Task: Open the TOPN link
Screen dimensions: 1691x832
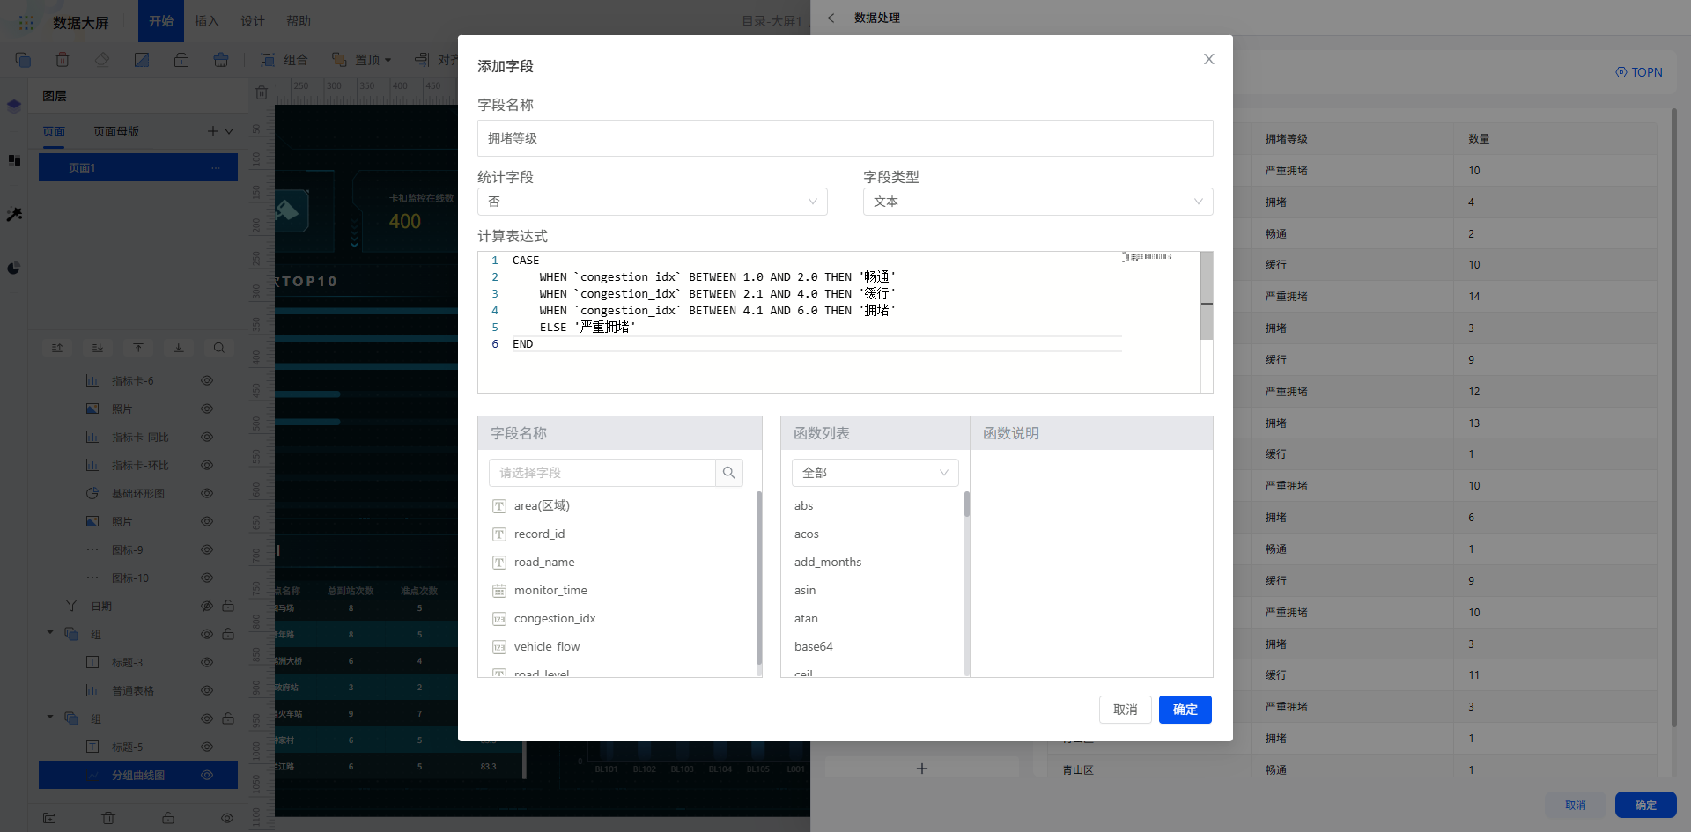Action: tap(1639, 72)
